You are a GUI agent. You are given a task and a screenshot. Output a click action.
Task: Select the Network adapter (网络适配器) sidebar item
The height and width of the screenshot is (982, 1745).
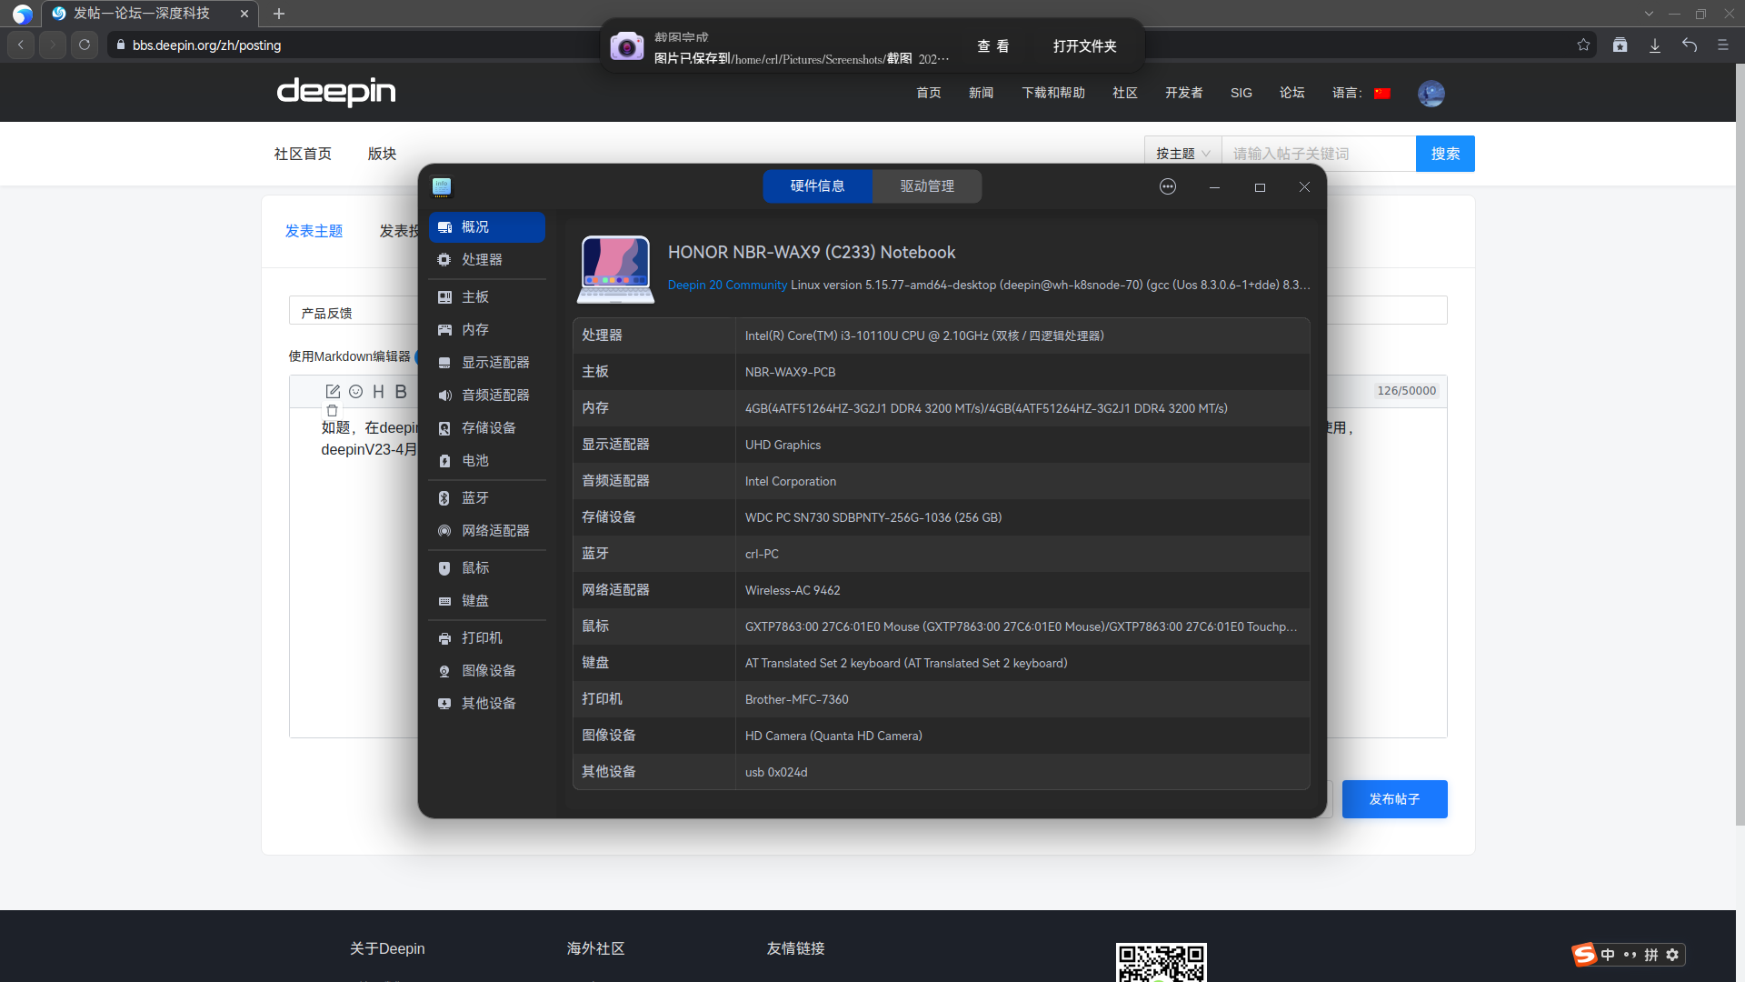494,530
